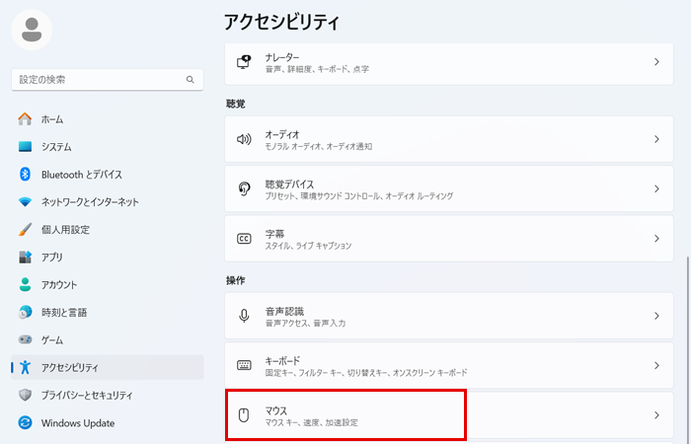Screen dimensions: 691x444
Task: Click the Audio speaker icon
Action: pyautogui.click(x=244, y=139)
